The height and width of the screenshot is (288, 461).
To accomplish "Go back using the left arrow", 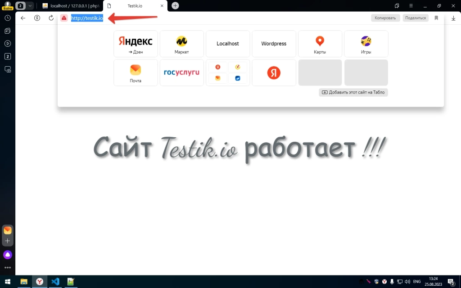I will click(x=23, y=18).
